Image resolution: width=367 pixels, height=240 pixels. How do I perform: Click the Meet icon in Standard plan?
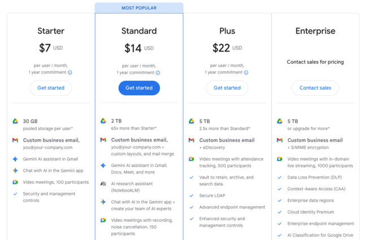point(103,220)
